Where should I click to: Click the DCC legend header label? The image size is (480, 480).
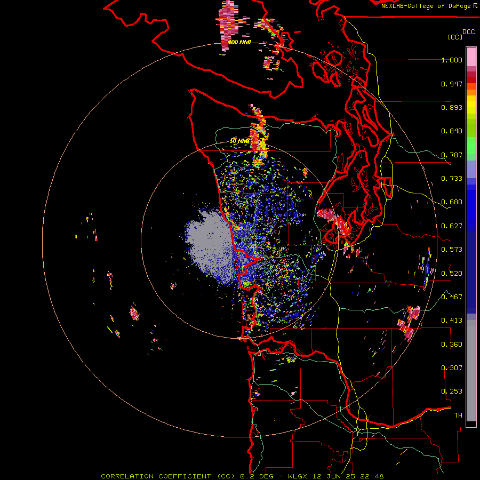[x=468, y=32]
